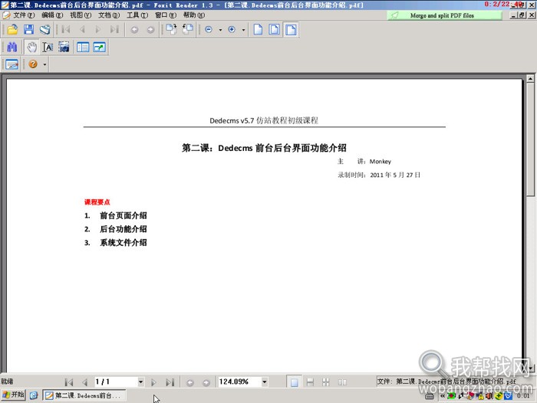Select continuous facing layout mode
Viewport: 537px width, 403px height.
[x=326, y=382]
